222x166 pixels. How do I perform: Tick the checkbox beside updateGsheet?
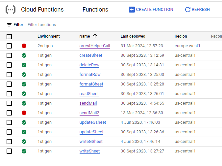tap(9, 122)
